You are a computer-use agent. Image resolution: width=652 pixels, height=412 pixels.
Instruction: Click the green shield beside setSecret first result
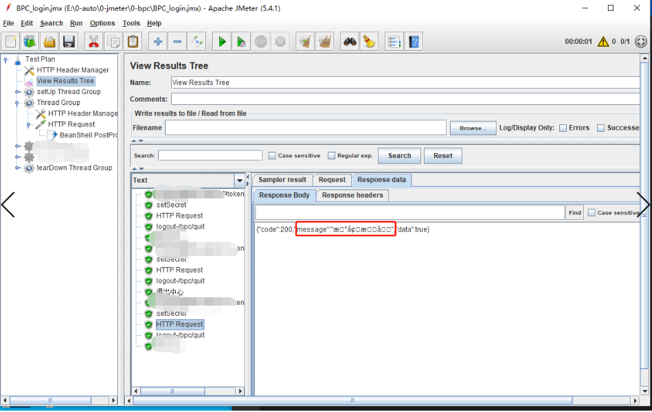click(148, 205)
